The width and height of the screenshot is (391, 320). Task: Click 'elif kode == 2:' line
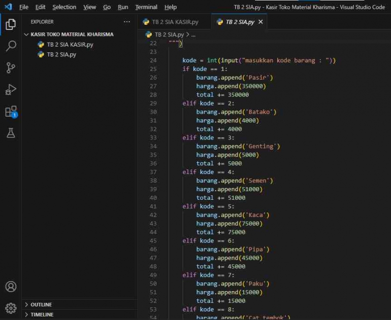pyautogui.click(x=208, y=103)
